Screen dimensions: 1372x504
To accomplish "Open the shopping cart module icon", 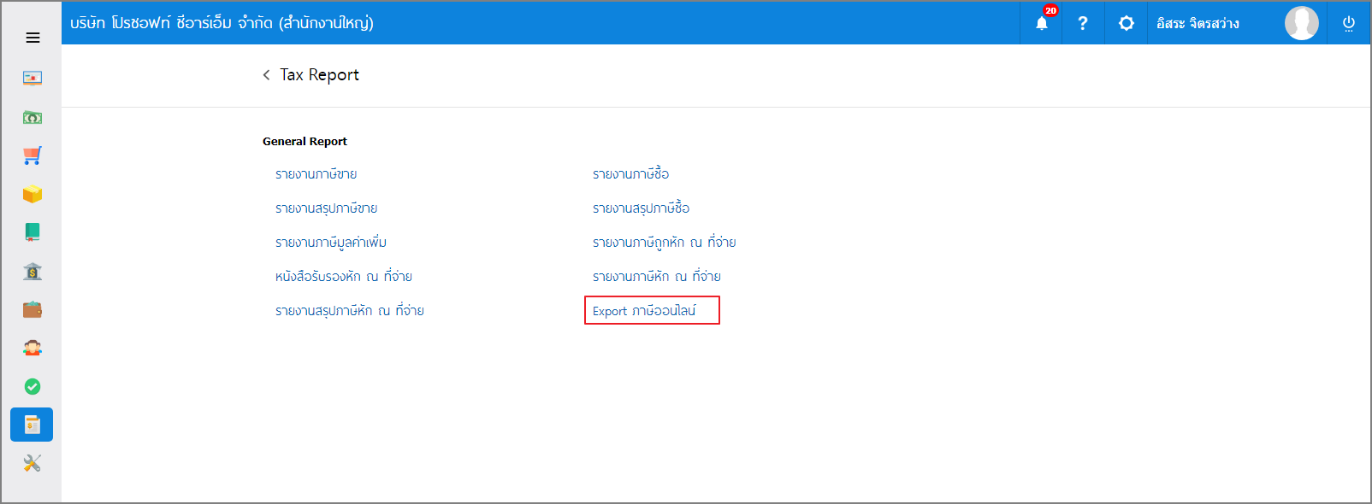I will (x=33, y=155).
